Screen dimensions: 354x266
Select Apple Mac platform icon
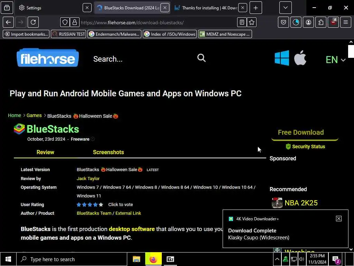[x=300, y=58]
